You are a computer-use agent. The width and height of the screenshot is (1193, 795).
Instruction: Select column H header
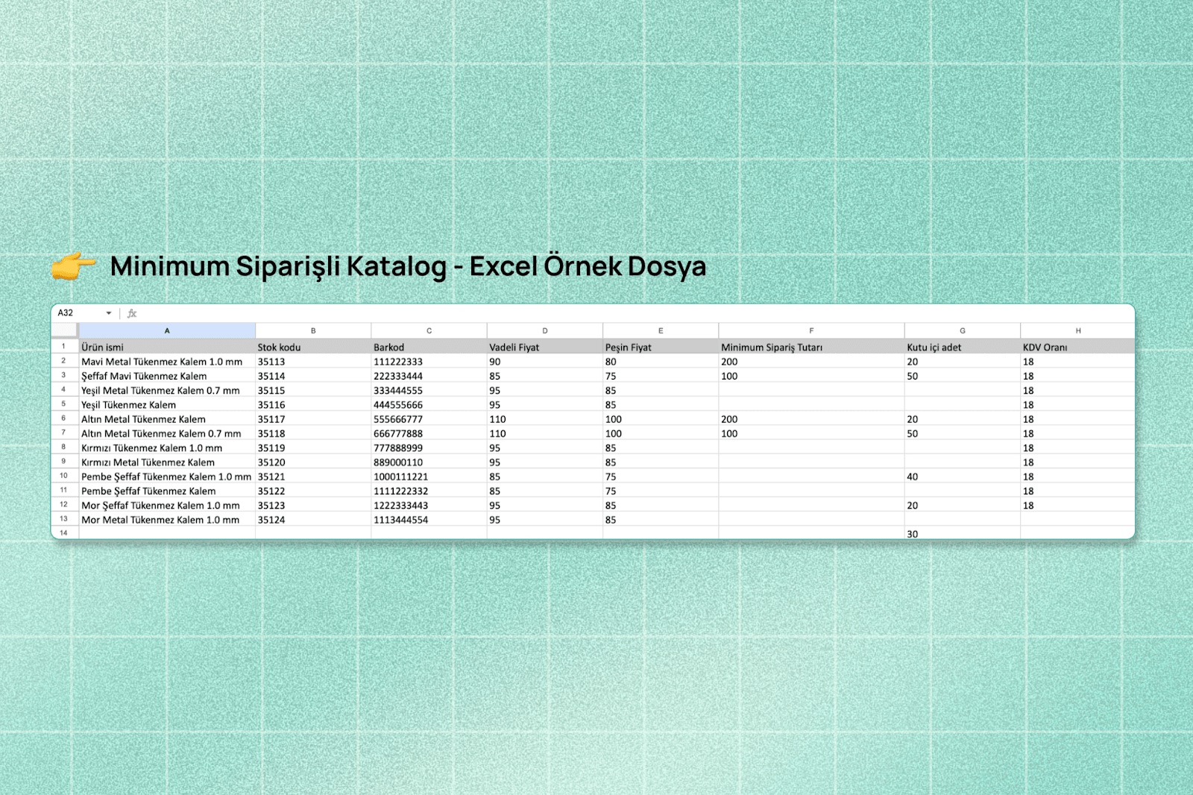click(x=1077, y=330)
